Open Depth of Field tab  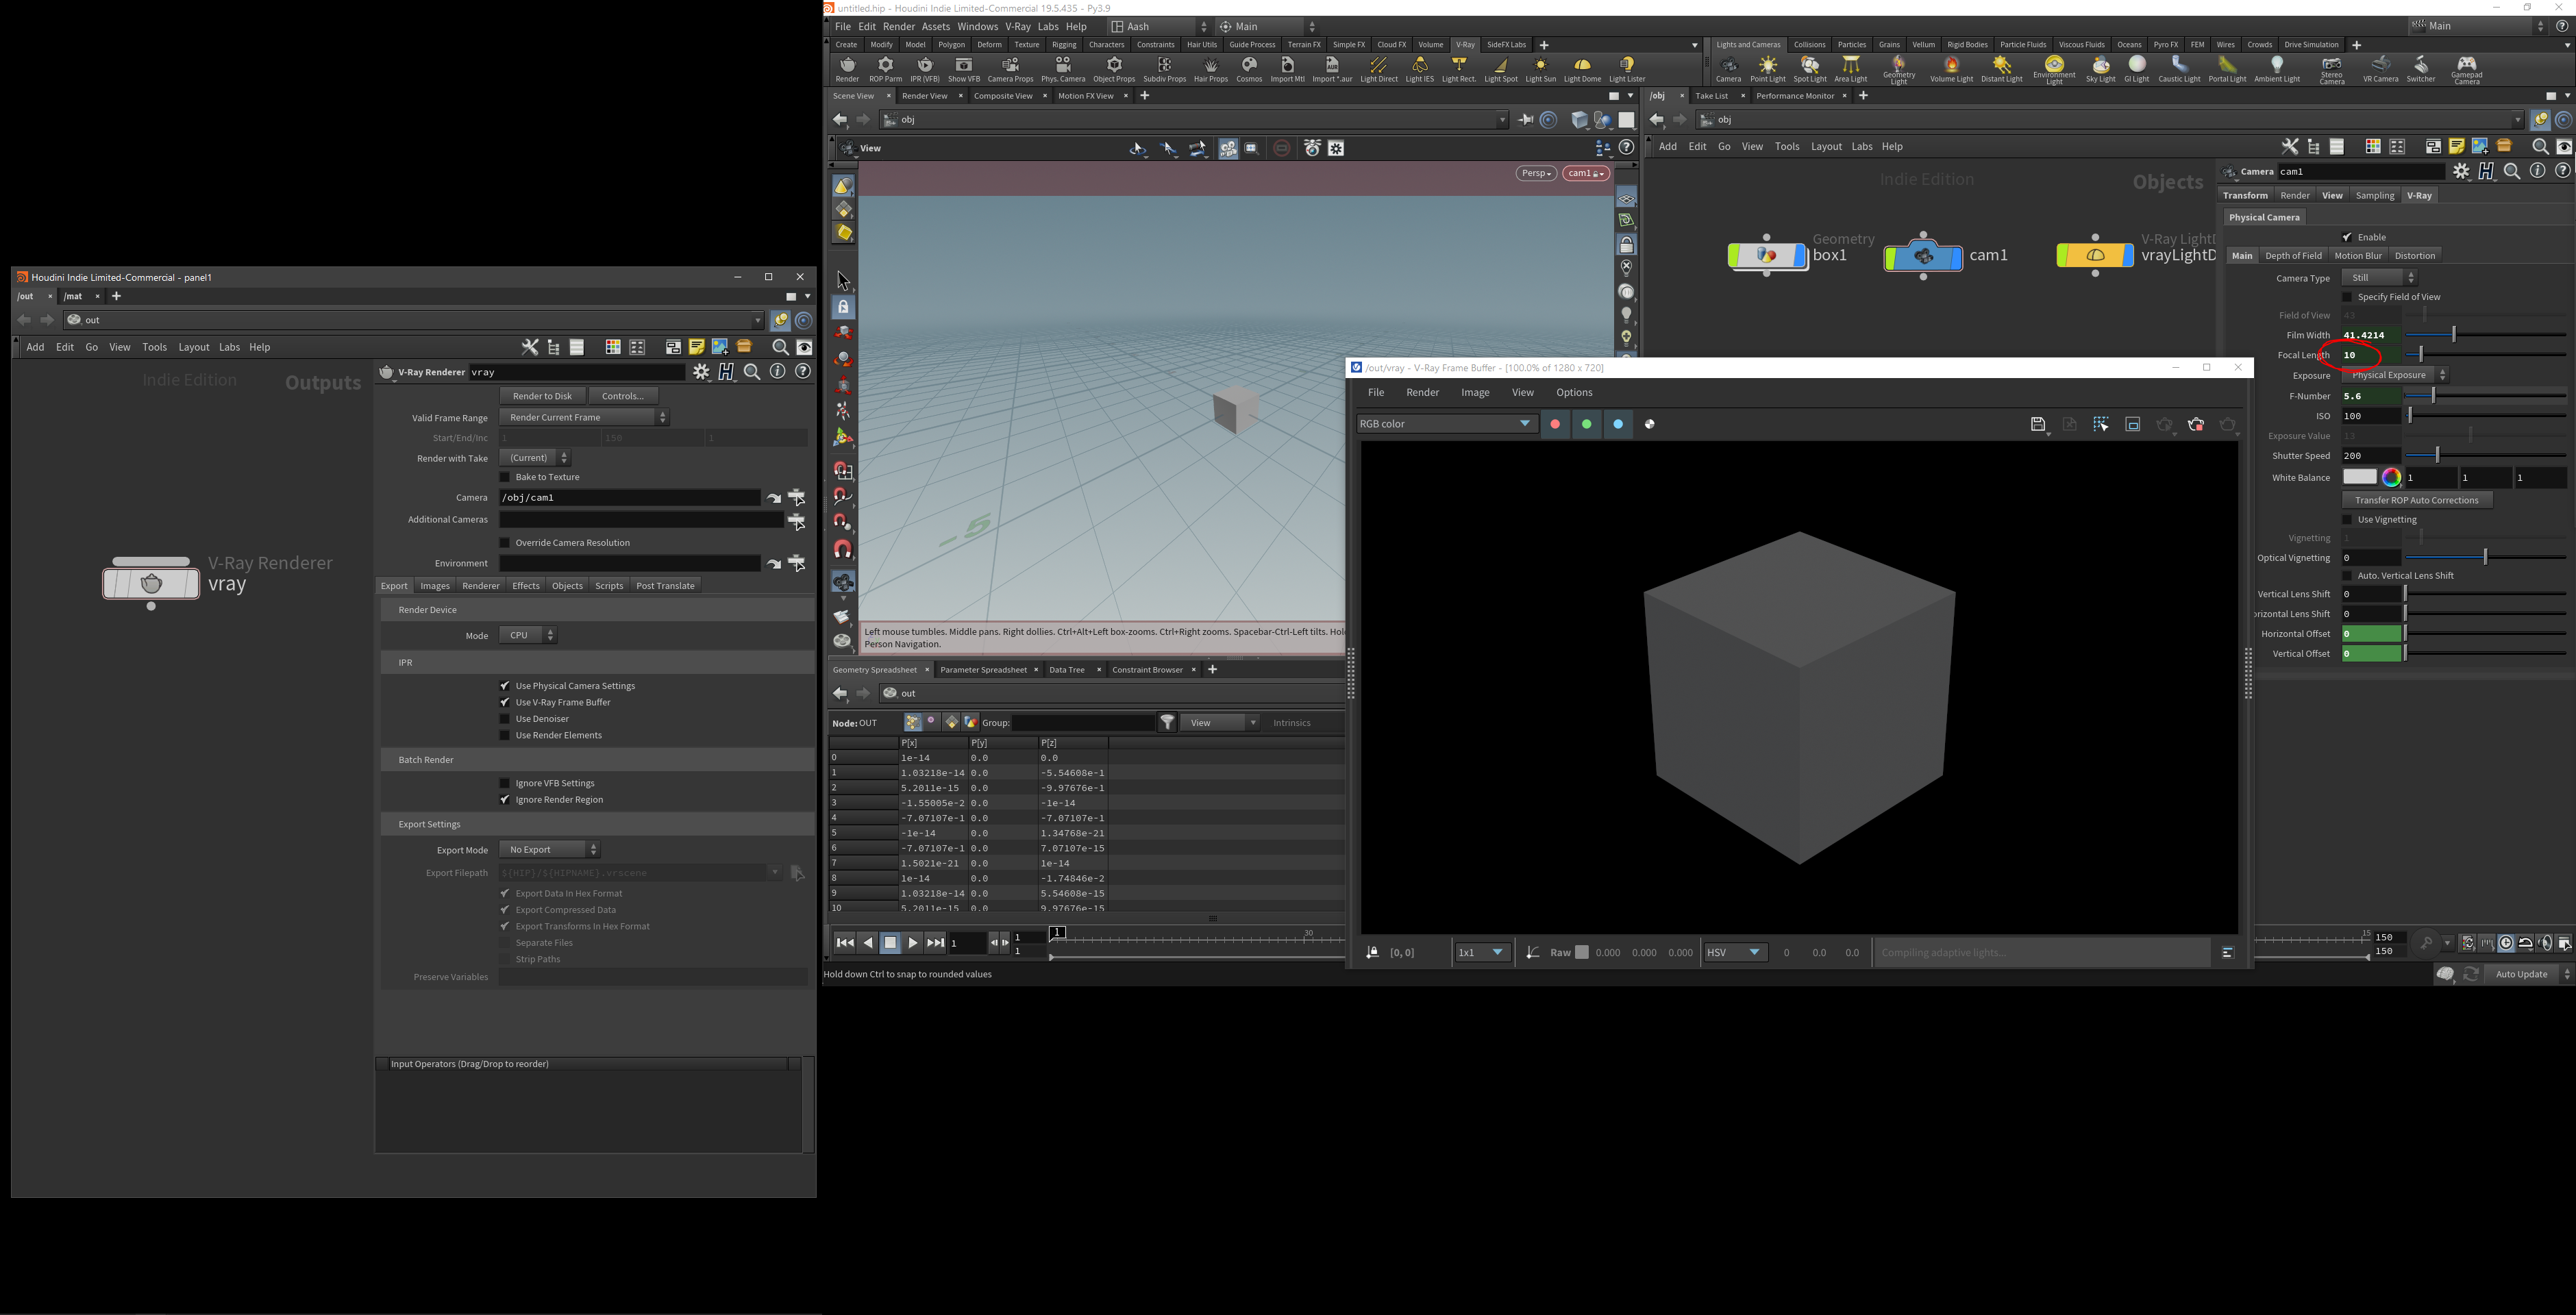(2293, 256)
